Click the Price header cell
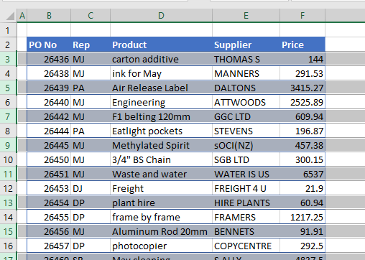Screen dimensions: 365x260 [x=302, y=45]
